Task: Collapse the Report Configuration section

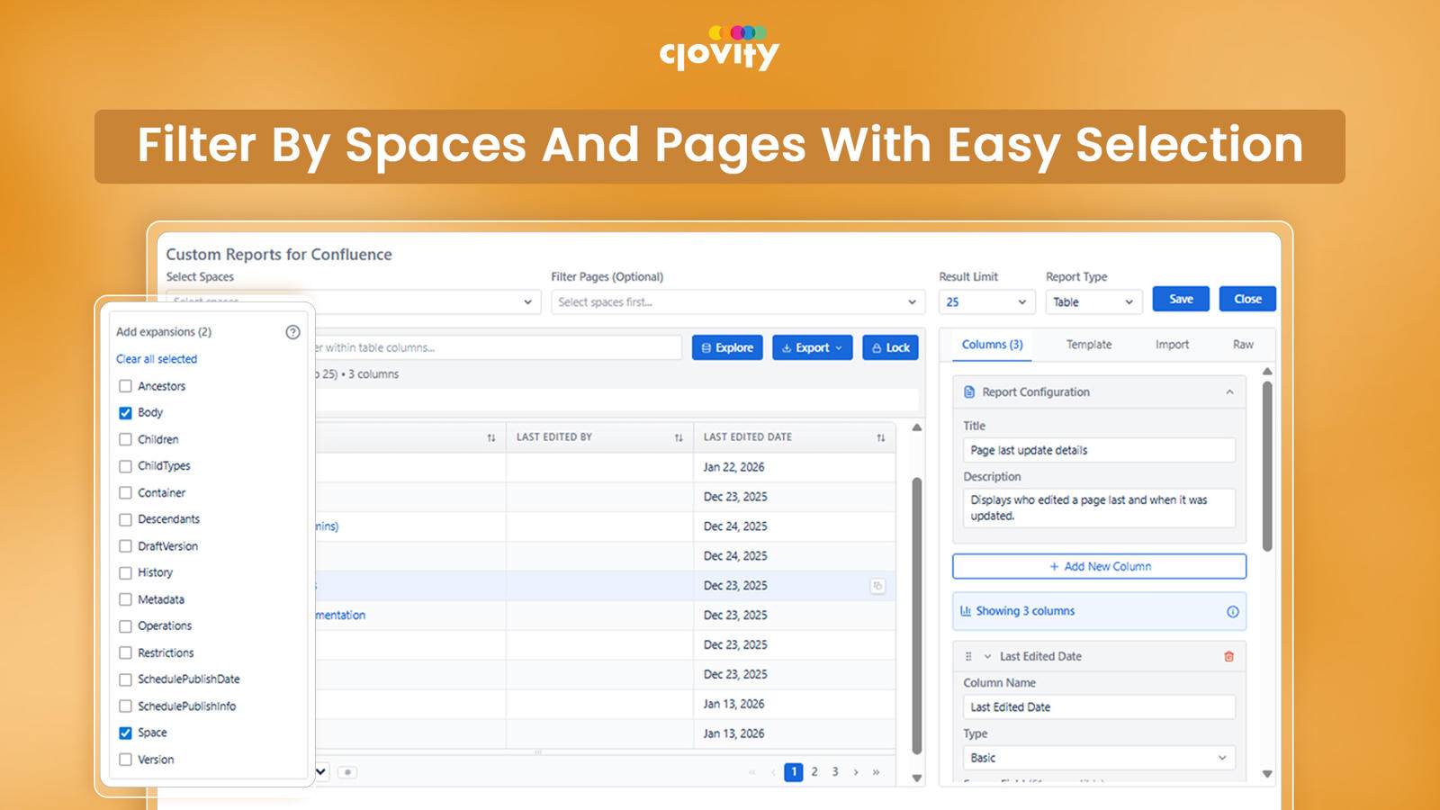Action: pos(1229,392)
